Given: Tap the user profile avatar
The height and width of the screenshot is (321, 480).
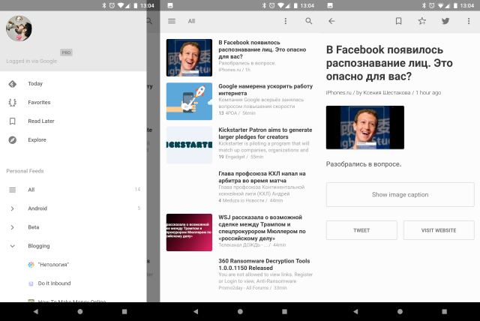Looking at the screenshot, I should (x=19, y=28).
